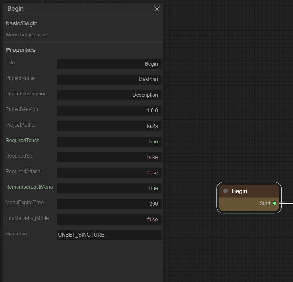The height and width of the screenshot is (282, 293).
Task: Close the Begin properties panel
Action: pos(157,9)
